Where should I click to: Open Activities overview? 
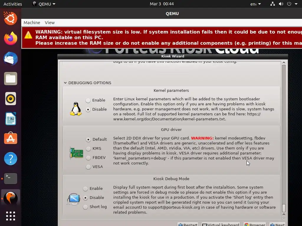[x=13, y=4]
